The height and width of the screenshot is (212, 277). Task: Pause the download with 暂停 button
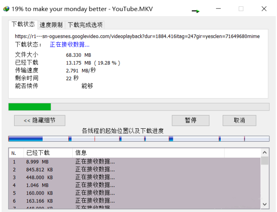191,121
